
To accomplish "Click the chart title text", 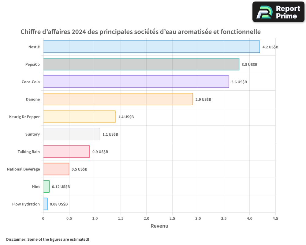I will pyautogui.click(x=140, y=32).
